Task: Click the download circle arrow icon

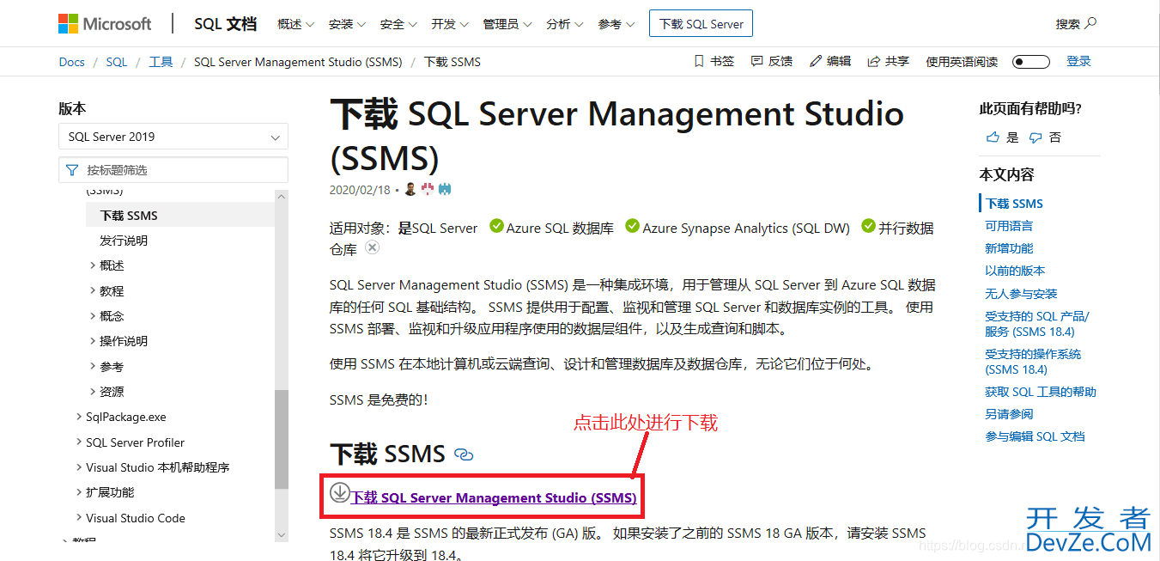Action: pyautogui.click(x=339, y=492)
